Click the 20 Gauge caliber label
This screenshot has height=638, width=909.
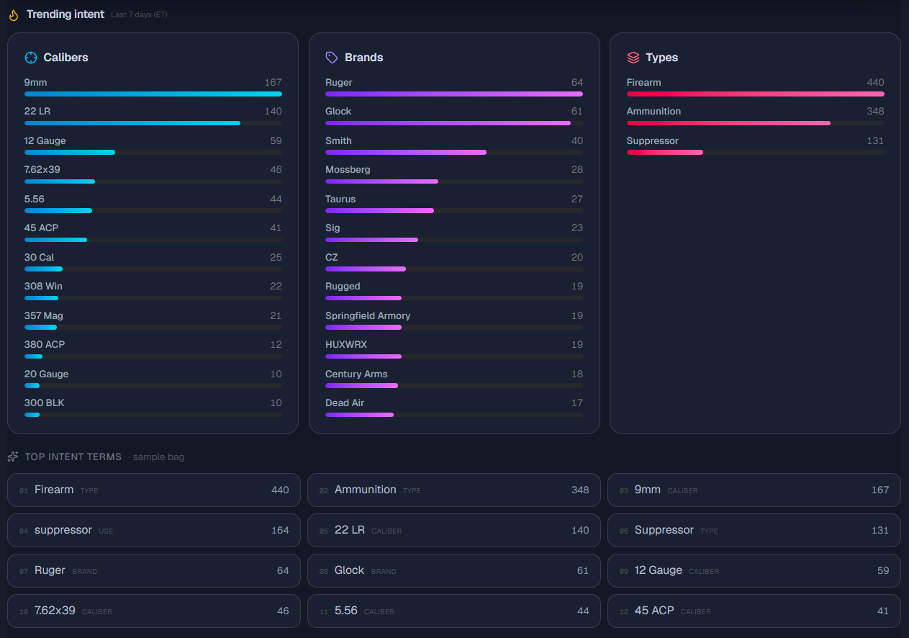(47, 374)
